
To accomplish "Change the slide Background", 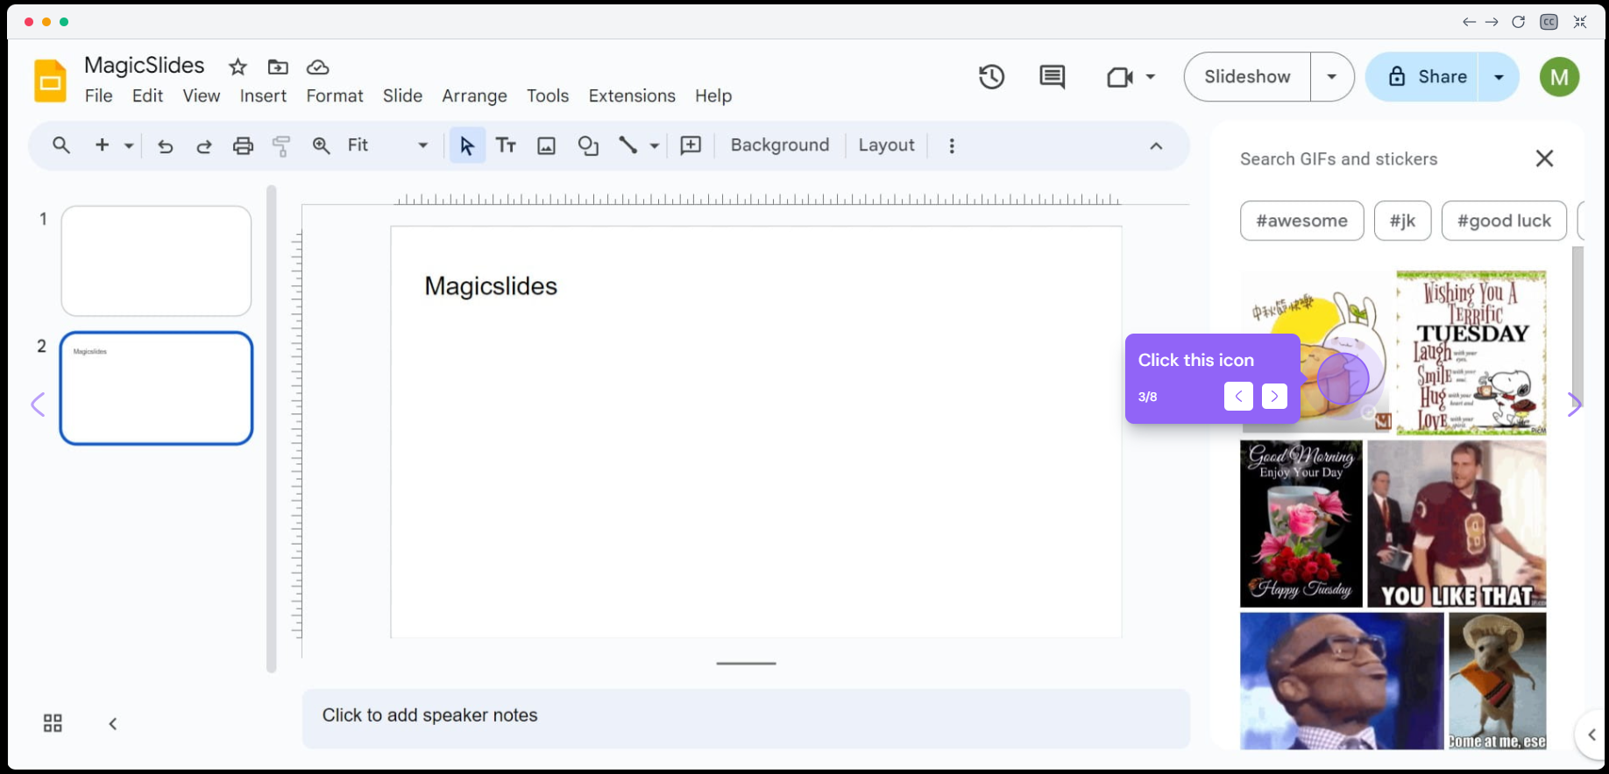I will click(780, 145).
